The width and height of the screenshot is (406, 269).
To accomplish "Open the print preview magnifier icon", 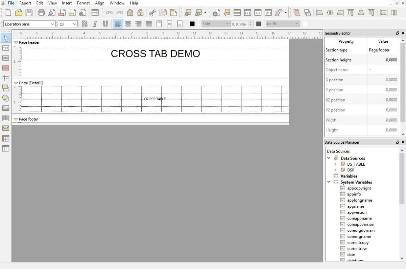I will tap(51, 13).
